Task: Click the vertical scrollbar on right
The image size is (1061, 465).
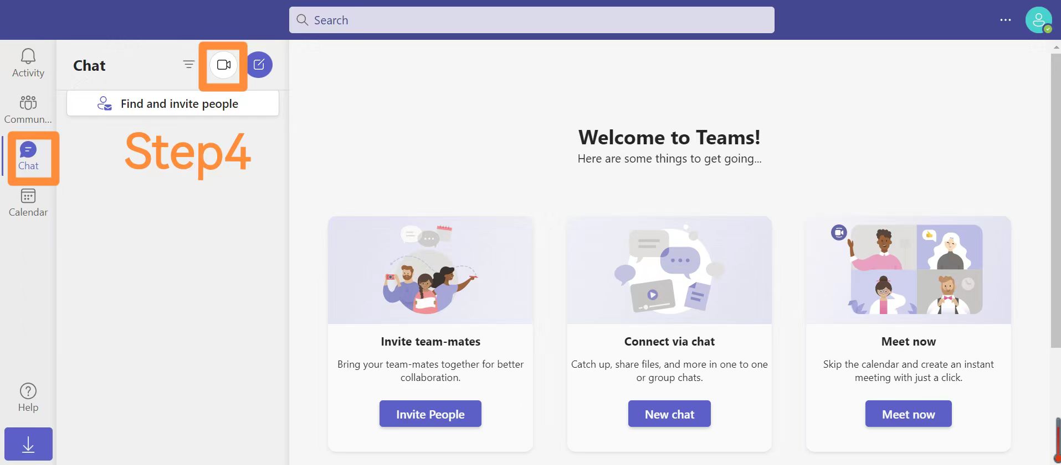Action: click(x=1055, y=202)
